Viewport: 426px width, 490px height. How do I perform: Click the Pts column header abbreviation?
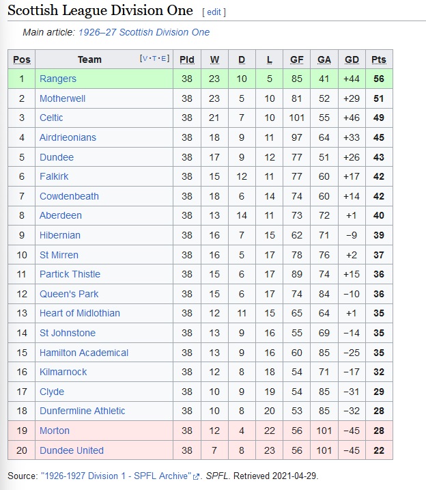point(379,59)
